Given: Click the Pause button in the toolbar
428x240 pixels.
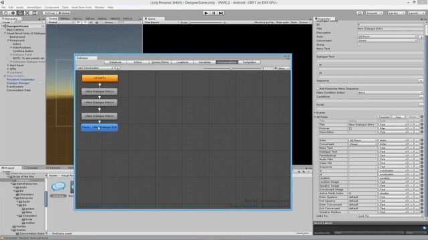Looking at the screenshot, I should [x=214, y=13].
